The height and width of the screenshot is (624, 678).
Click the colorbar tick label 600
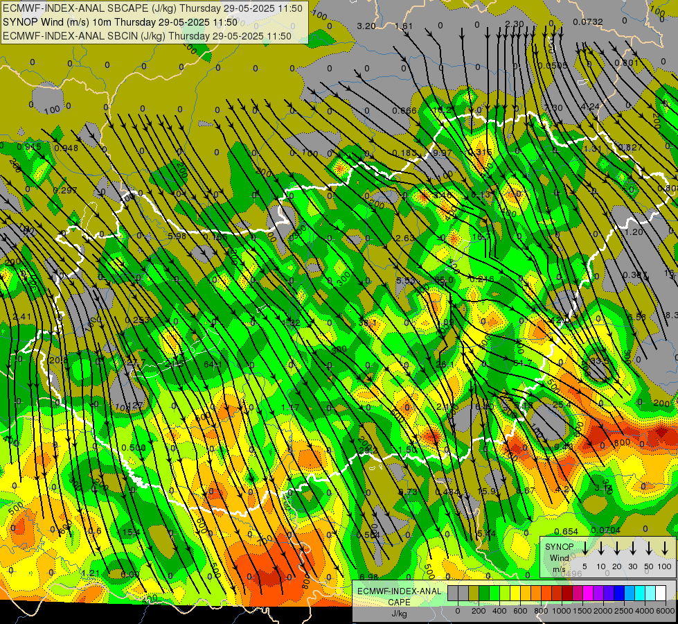coord(520,611)
